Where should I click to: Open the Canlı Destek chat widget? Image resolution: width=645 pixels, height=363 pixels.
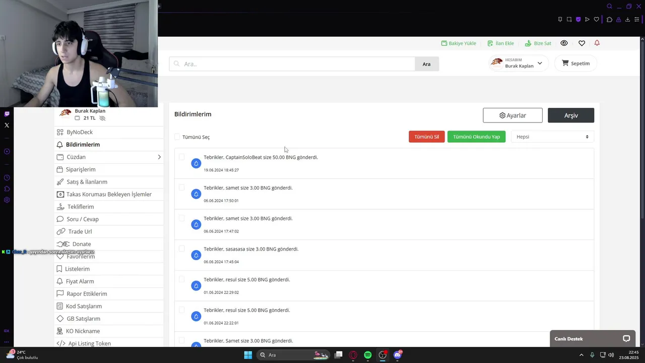click(x=593, y=339)
